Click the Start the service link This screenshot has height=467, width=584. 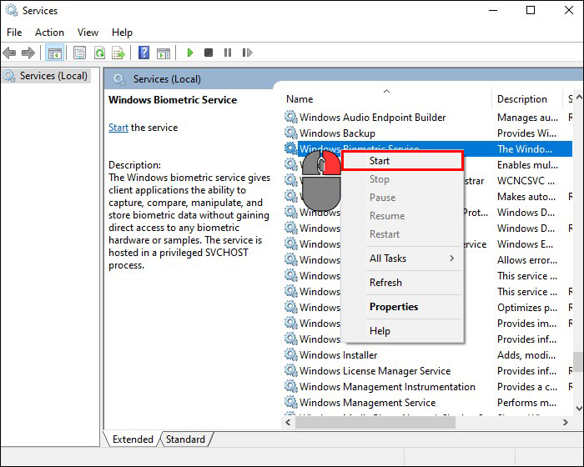point(118,128)
